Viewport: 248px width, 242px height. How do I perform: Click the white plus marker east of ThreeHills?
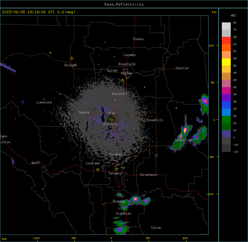point(176,108)
